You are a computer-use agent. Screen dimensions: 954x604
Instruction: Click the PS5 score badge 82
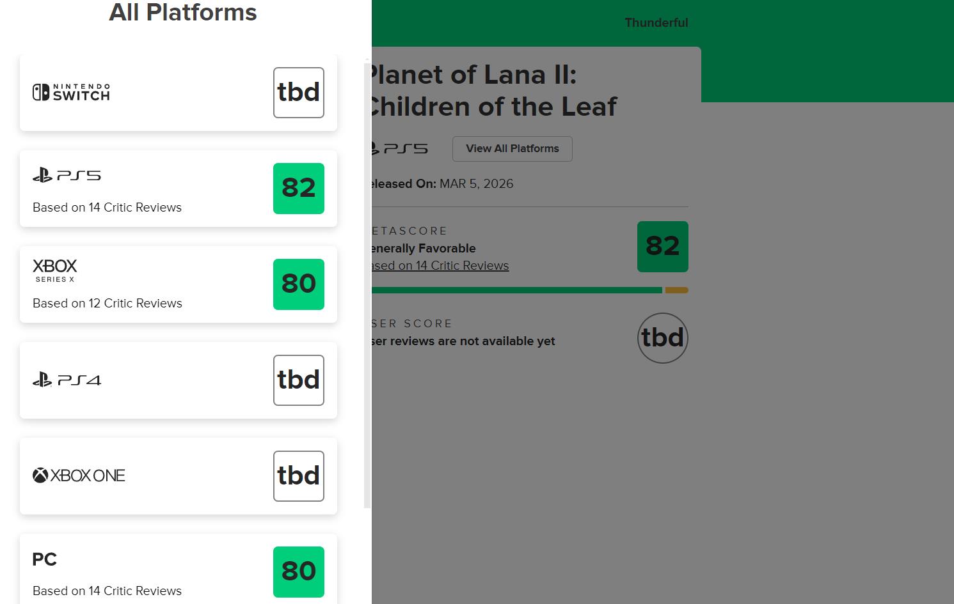tap(299, 189)
